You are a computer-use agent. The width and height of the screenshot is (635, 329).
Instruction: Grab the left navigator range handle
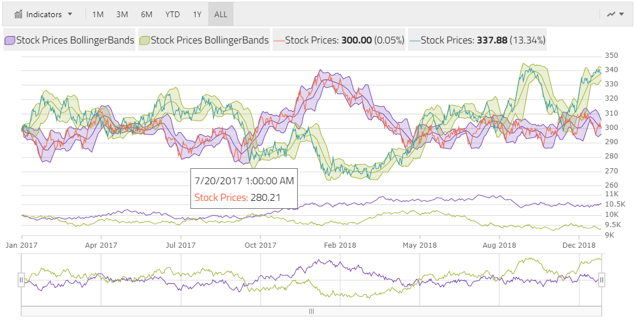(21, 280)
